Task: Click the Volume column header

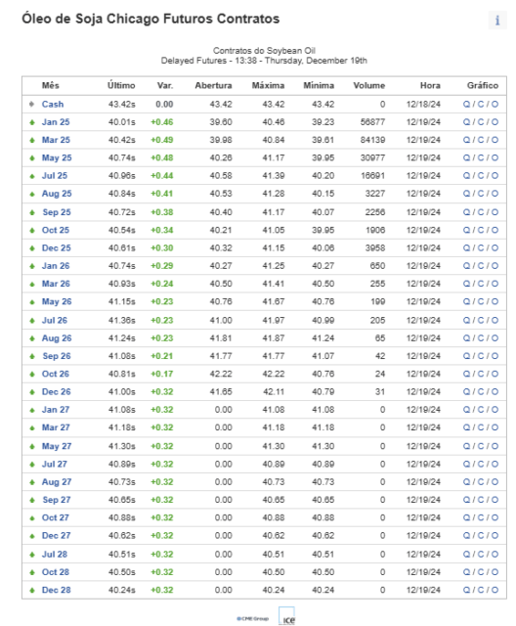Action: click(x=368, y=85)
